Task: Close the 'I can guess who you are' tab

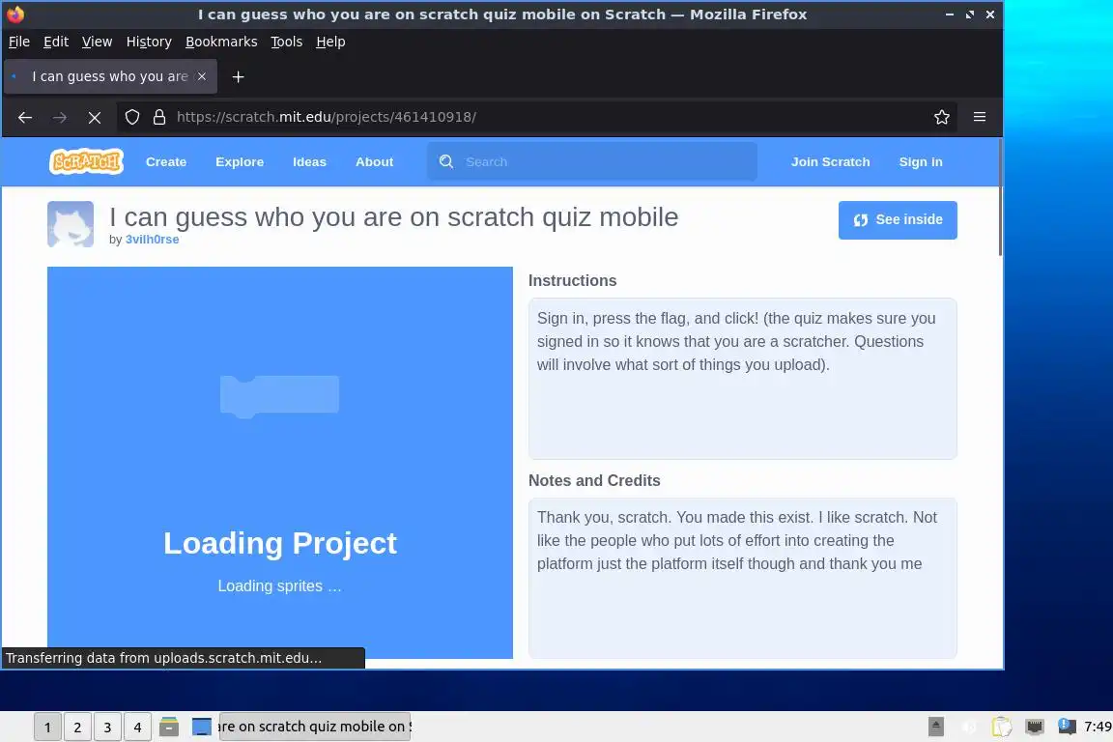Action: [x=202, y=76]
